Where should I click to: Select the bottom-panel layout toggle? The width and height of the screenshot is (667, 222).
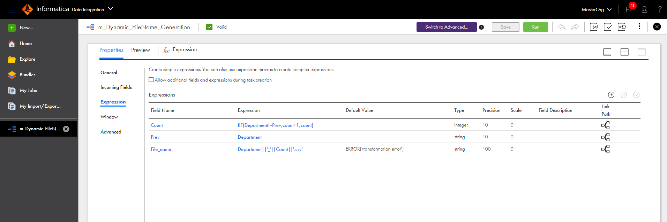[607, 52]
